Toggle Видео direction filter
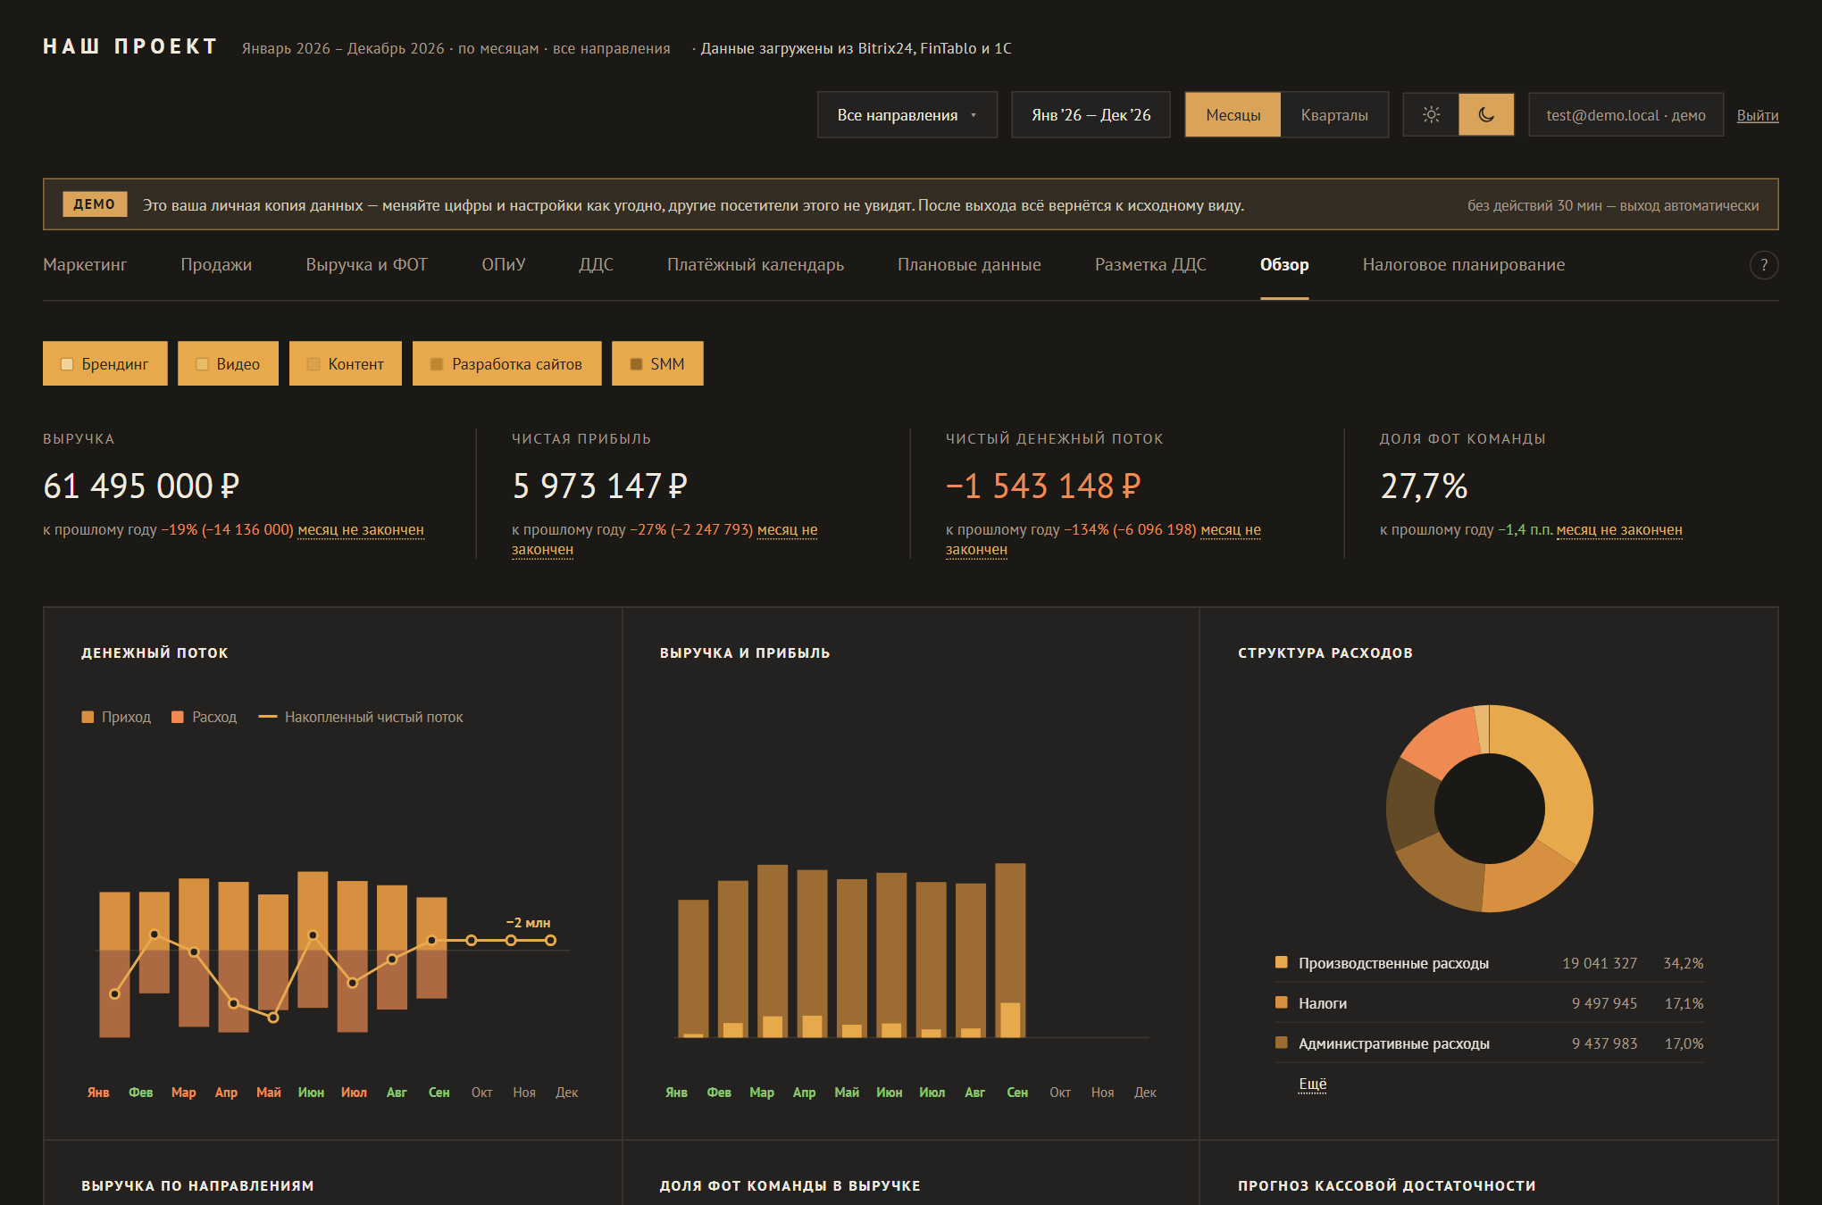The height and width of the screenshot is (1205, 1822). click(x=228, y=363)
